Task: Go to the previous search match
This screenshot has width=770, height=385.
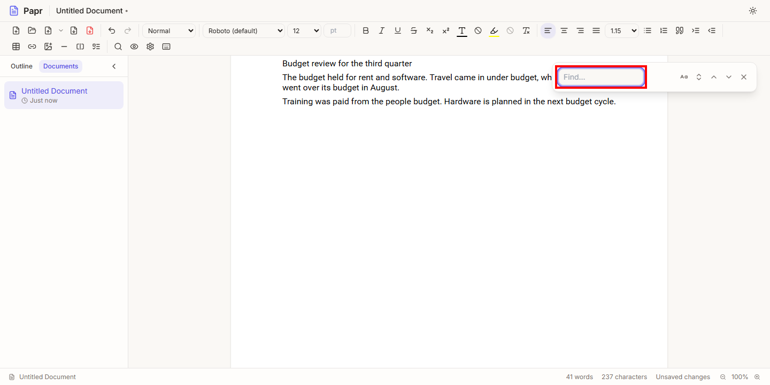Action: point(714,77)
